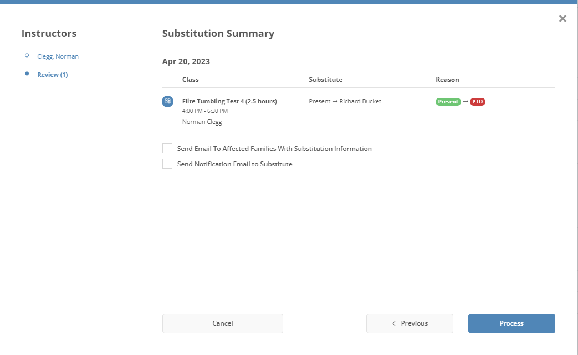Screen dimensions: 578x355
Task: Enable Send Email To Affected Families checkbox
Action: tap(167, 148)
